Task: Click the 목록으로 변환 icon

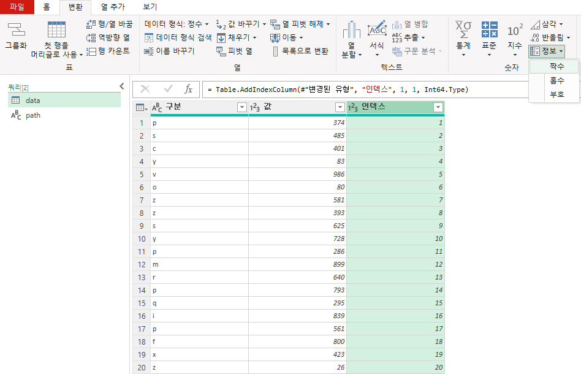Action: coord(275,51)
